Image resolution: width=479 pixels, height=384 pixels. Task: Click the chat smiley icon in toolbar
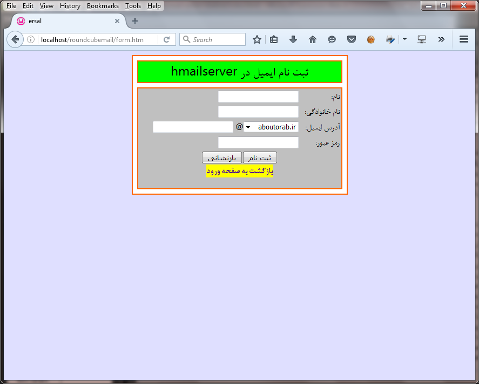[x=332, y=39]
